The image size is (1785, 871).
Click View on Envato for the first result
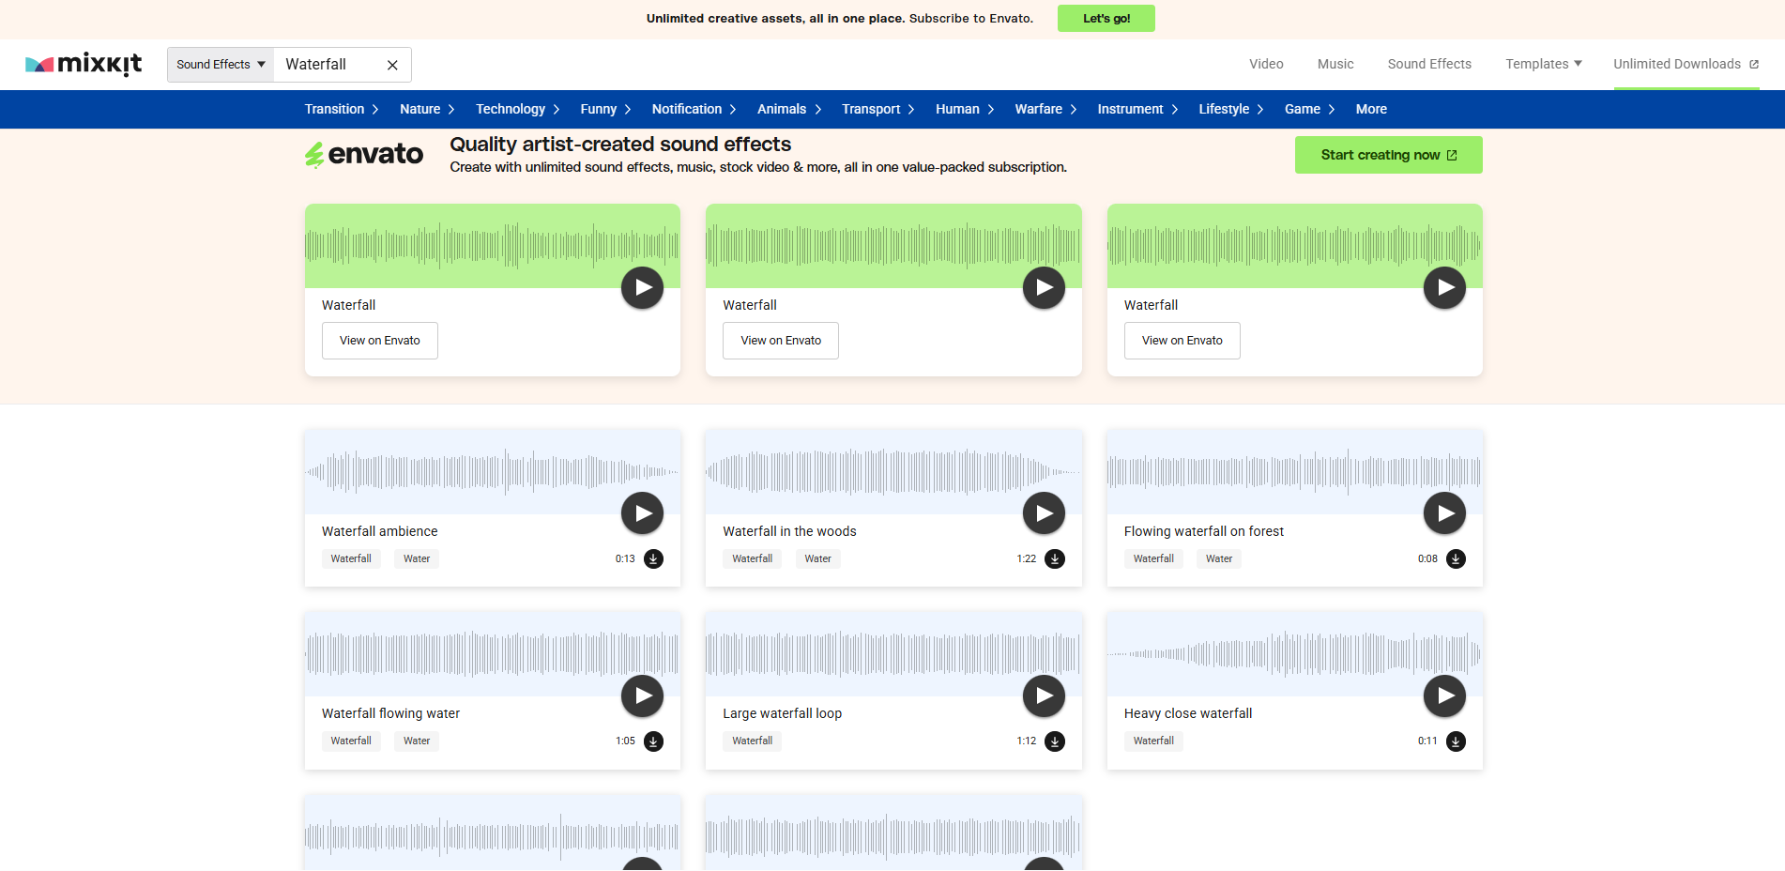[379, 340]
